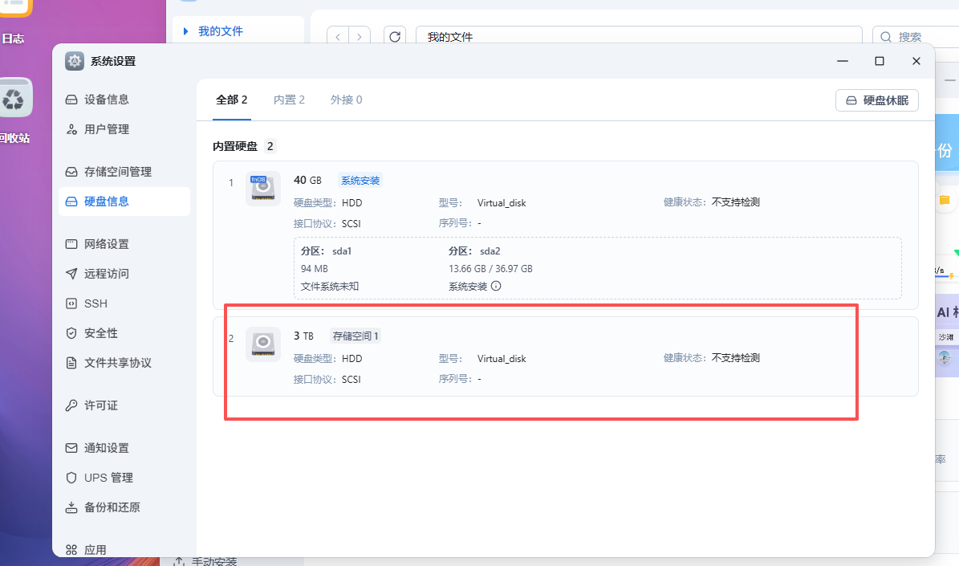Open 用户管理 settings page
This screenshot has height=566, width=959.
click(124, 130)
